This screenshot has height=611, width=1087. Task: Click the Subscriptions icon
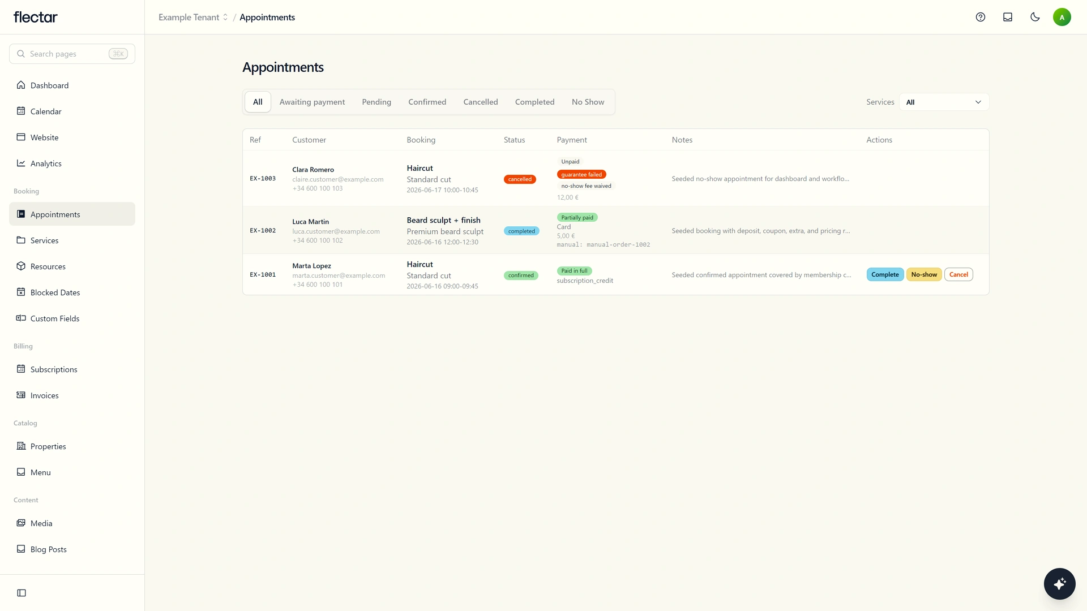[21, 369]
